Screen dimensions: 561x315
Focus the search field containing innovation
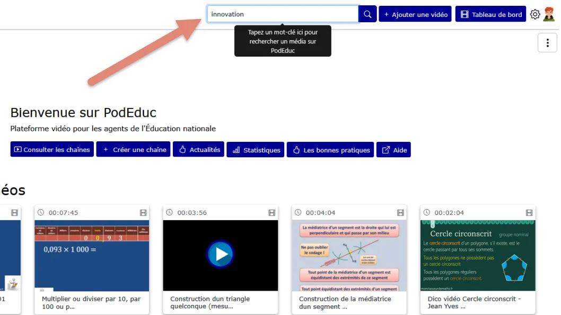283,14
